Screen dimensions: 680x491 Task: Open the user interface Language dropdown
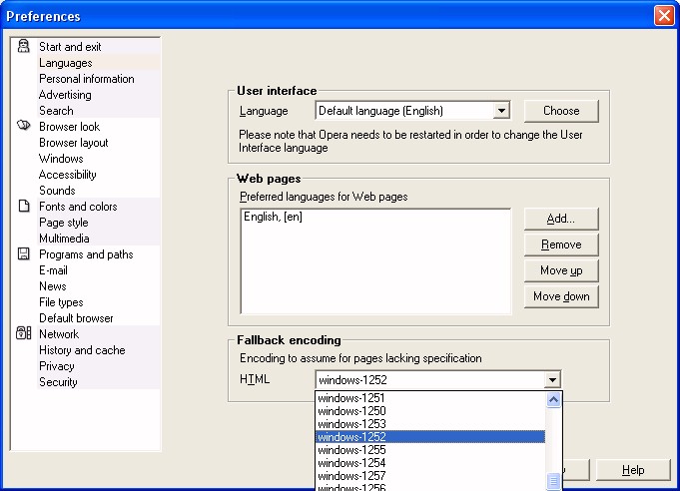tap(412, 111)
